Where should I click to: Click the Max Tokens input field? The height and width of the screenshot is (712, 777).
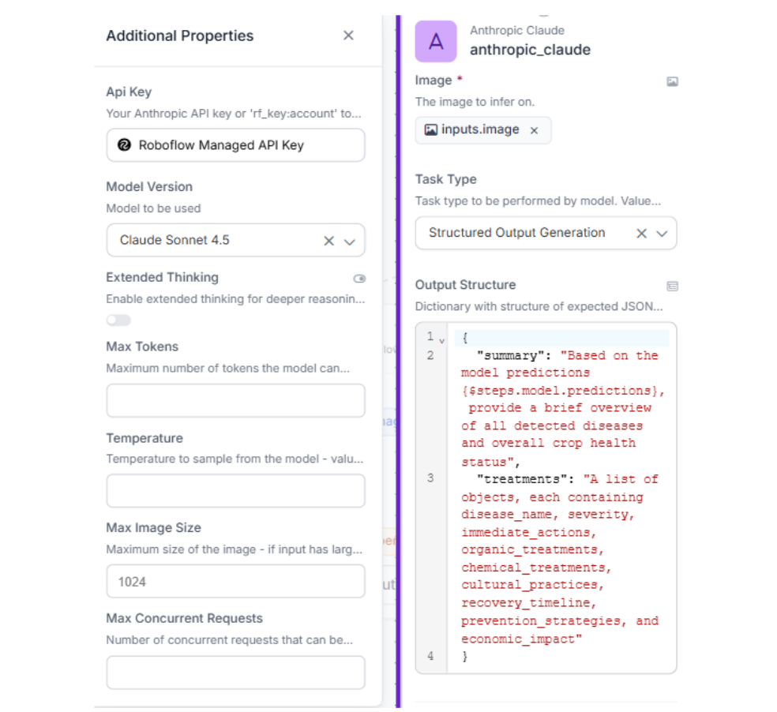[235, 400]
